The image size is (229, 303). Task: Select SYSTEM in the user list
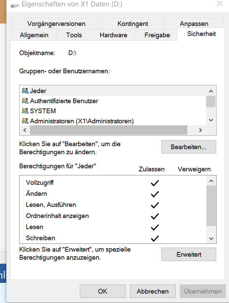point(43,111)
